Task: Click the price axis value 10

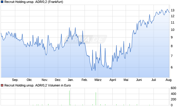Action: [173, 30]
